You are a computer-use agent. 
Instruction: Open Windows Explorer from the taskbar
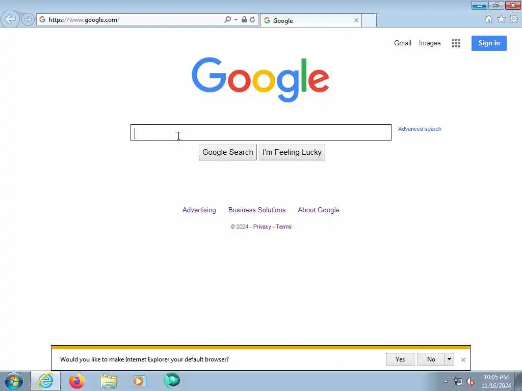pos(109,381)
